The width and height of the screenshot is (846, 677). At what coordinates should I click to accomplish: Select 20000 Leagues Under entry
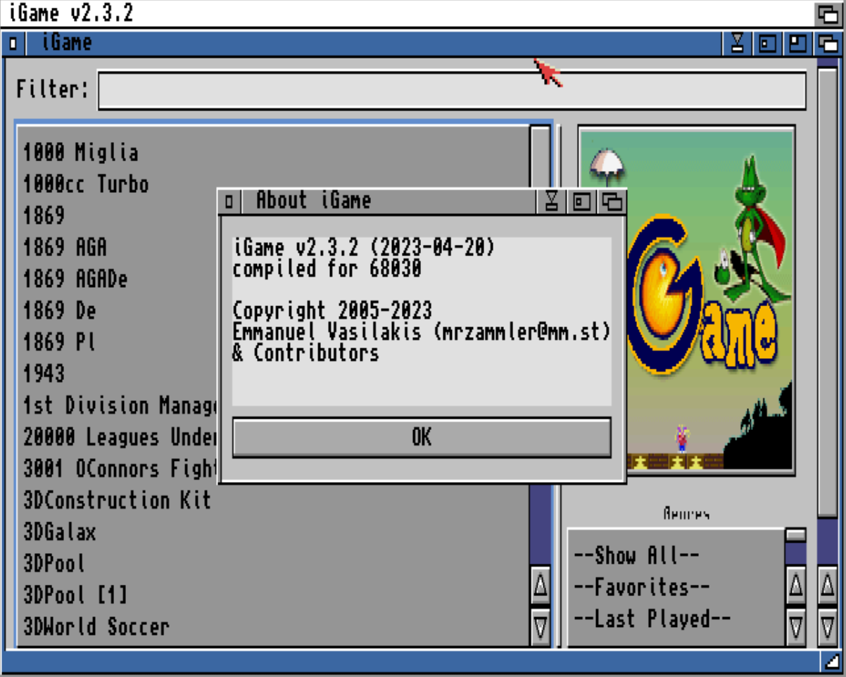point(120,438)
